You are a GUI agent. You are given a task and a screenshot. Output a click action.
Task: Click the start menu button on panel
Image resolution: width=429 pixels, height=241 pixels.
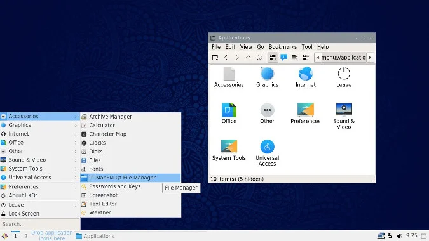tap(4, 236)
